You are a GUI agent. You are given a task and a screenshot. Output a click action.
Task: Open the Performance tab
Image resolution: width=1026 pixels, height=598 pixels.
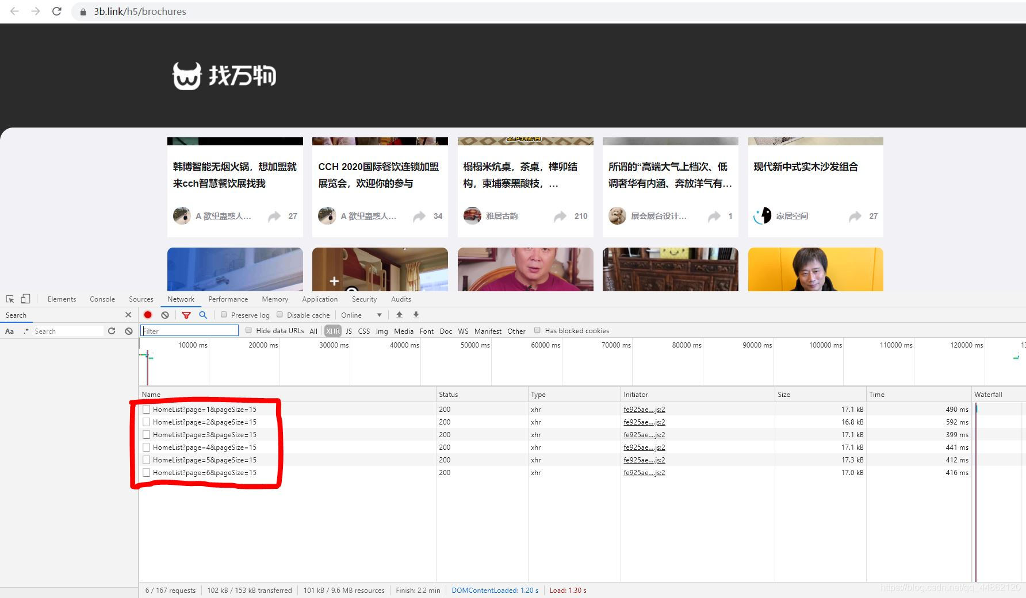click(228, 299)
